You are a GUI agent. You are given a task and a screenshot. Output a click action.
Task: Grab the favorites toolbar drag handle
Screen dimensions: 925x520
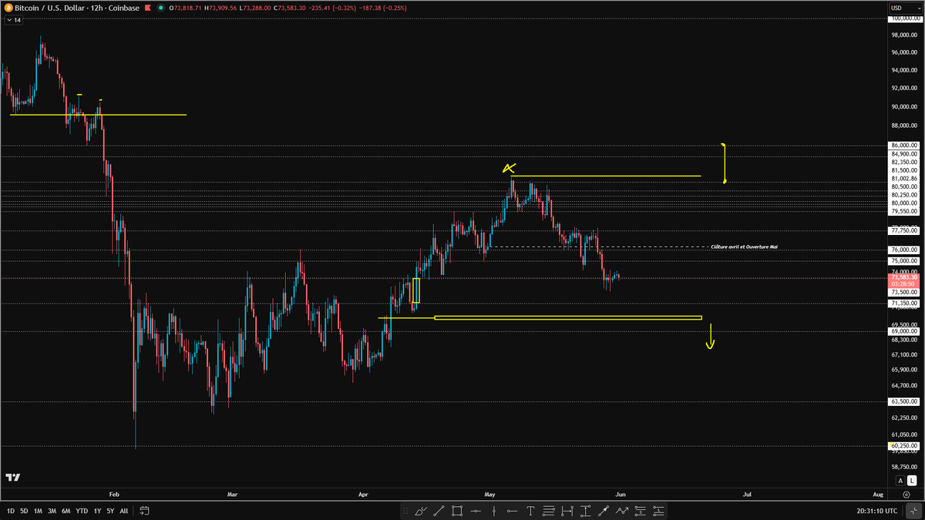pyautogui.click(x=405, y=511)
